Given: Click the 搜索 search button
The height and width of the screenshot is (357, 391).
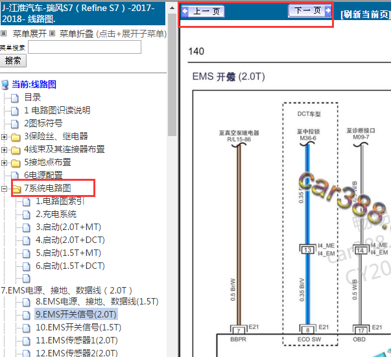Looking at the screenshot, I should 13,61.
